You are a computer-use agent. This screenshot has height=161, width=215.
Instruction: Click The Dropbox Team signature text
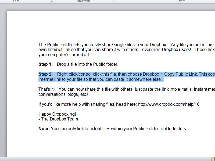click(58, 119)
